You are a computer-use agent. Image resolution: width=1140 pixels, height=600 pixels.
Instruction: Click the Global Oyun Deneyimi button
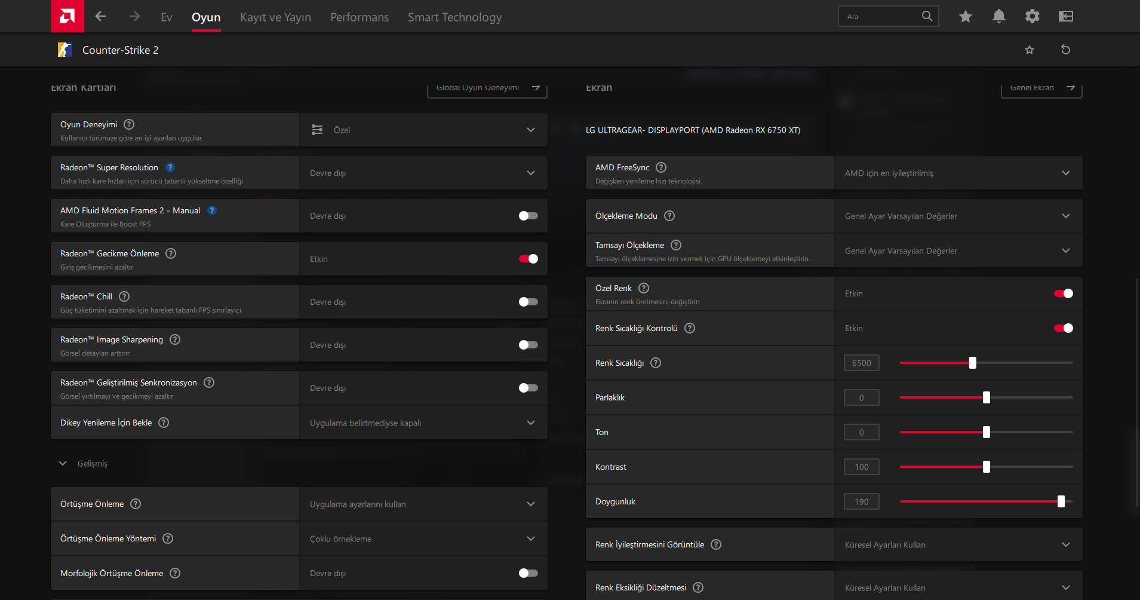coord(487,88)
